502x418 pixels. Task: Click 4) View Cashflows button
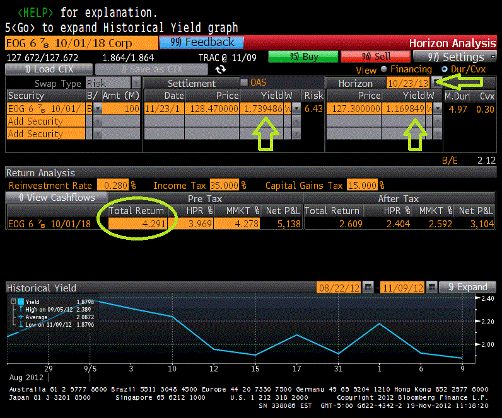tap(56, 198)
